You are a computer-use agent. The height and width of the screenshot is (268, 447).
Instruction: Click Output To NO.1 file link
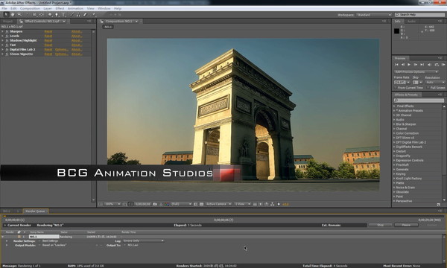coord(133,245)
